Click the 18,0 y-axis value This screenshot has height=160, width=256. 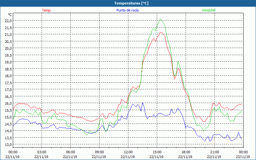8,76
